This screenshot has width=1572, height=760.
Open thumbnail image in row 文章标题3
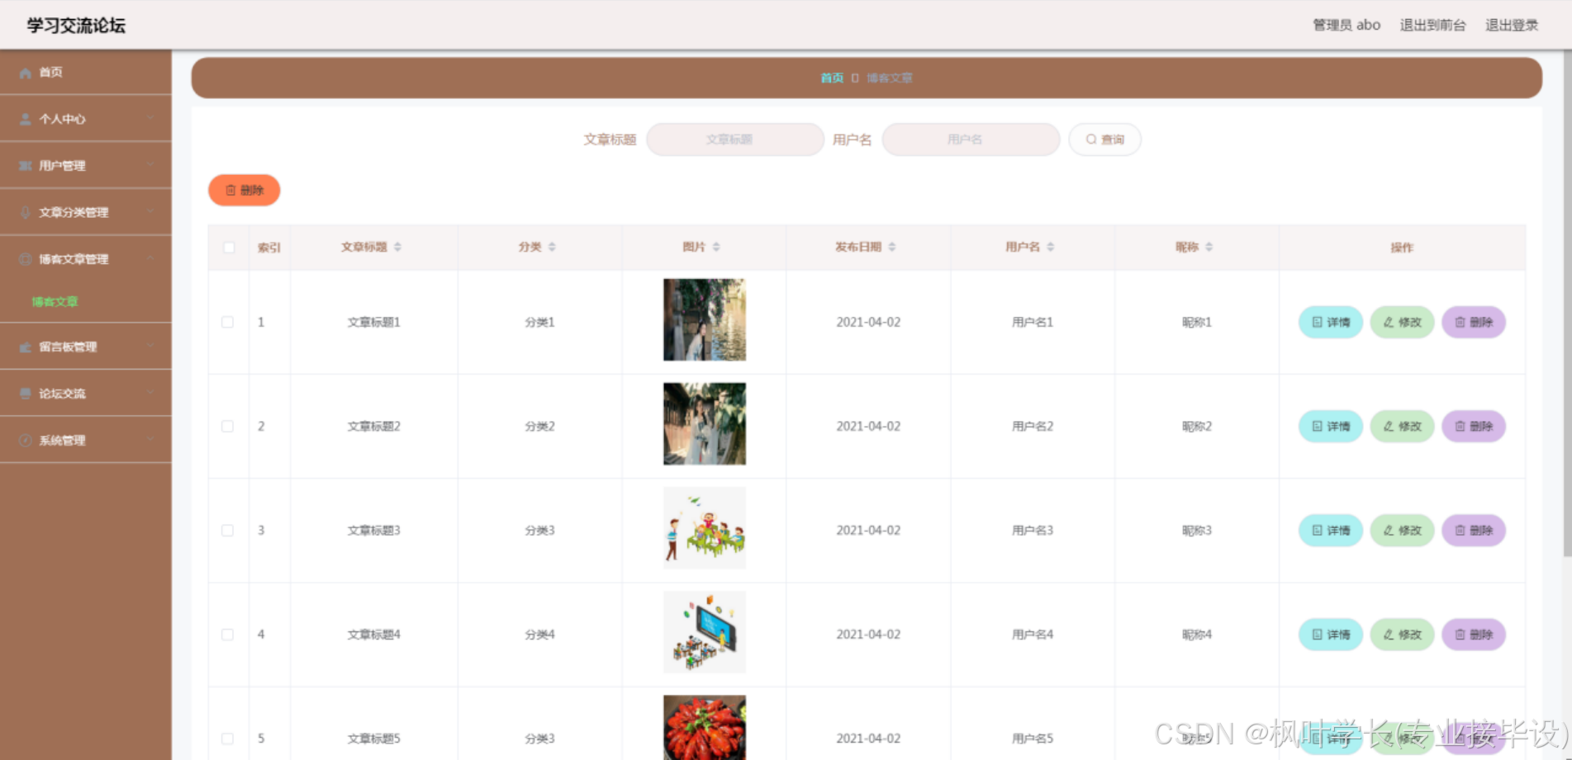705,528
